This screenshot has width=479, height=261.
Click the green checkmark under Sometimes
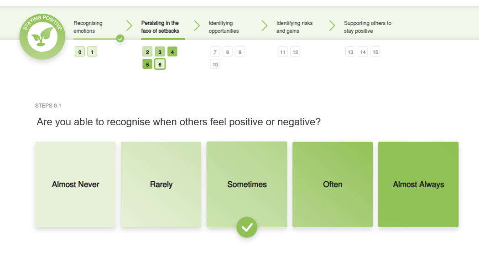click(x=247, y=227)
